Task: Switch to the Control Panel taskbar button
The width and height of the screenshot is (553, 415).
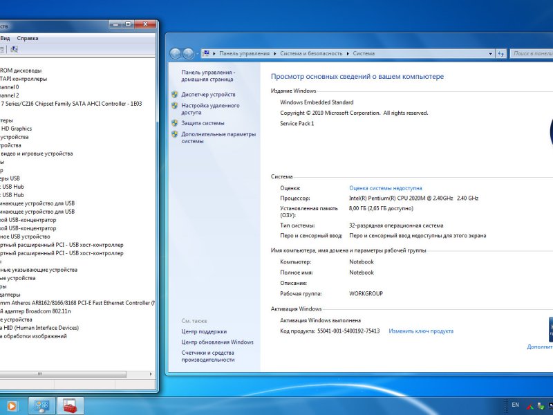Action: (x=41, y=406)
